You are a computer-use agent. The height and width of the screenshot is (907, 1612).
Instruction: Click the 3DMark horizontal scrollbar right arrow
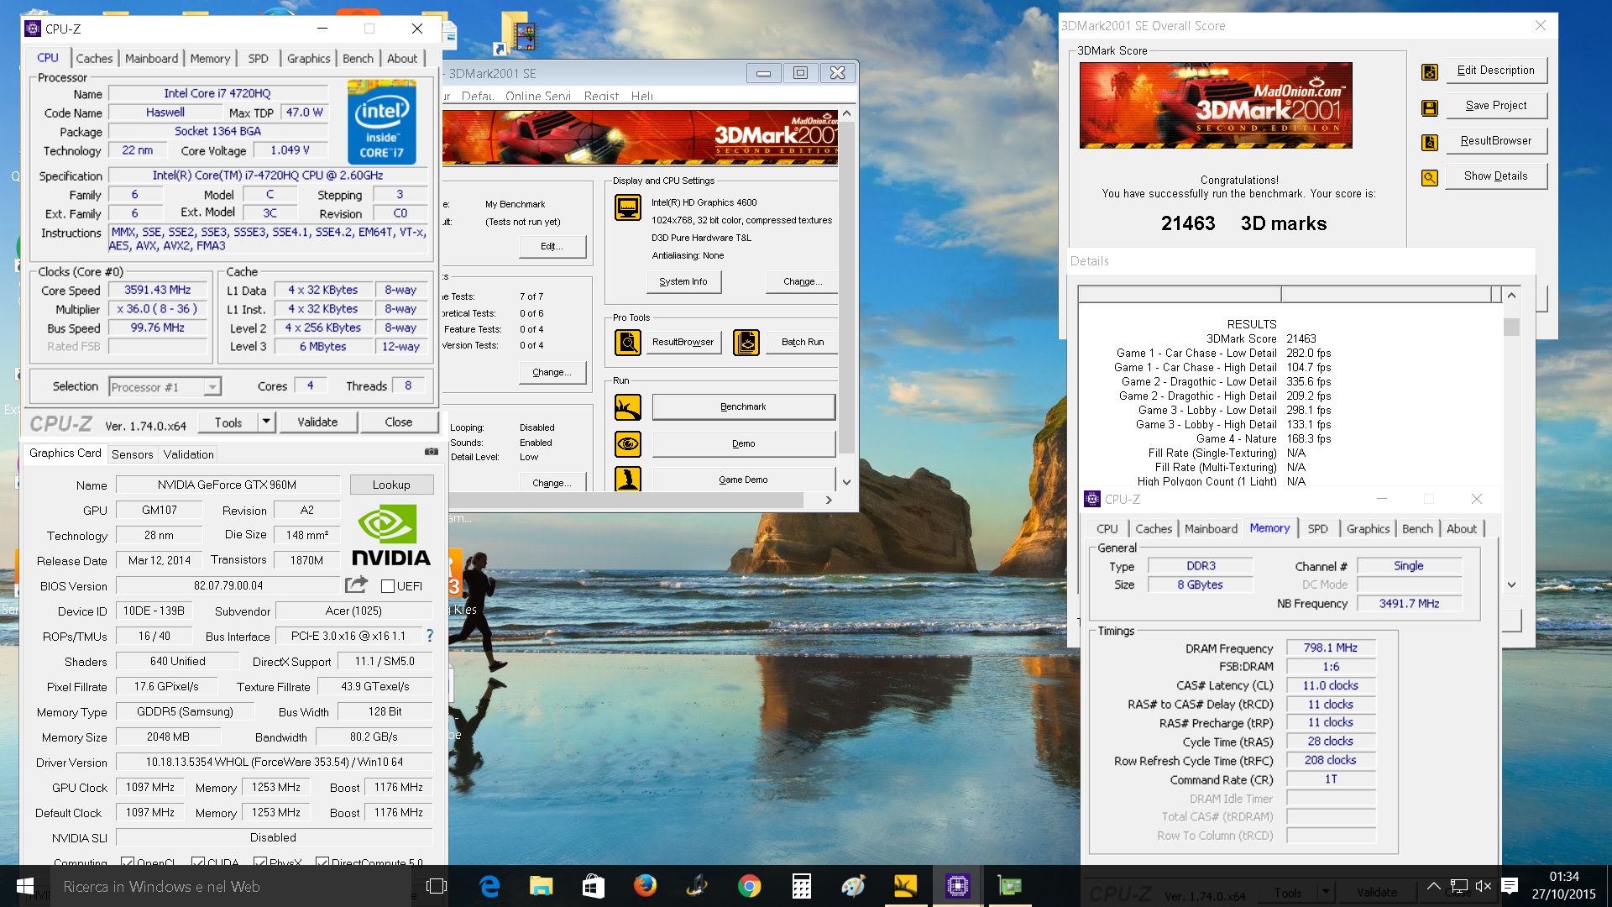829,500
